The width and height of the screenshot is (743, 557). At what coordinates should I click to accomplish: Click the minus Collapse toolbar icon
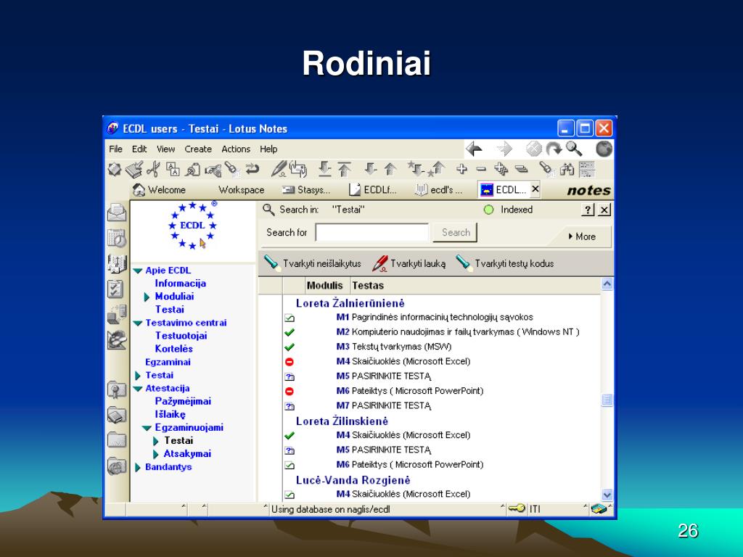[481, 168]
